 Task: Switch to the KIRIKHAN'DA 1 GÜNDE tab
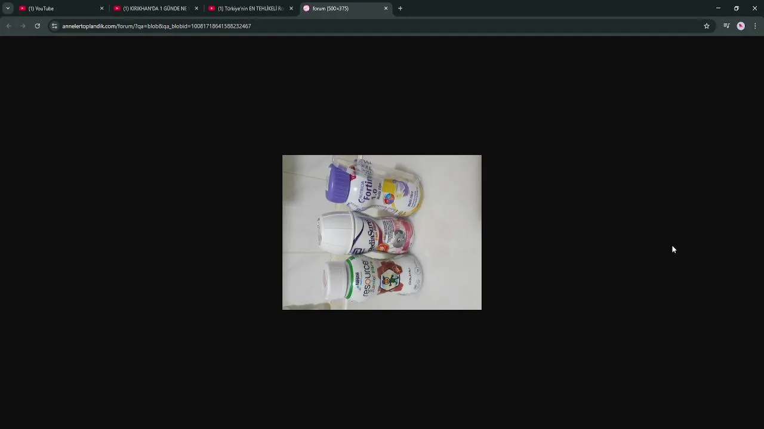click(156, 8)
